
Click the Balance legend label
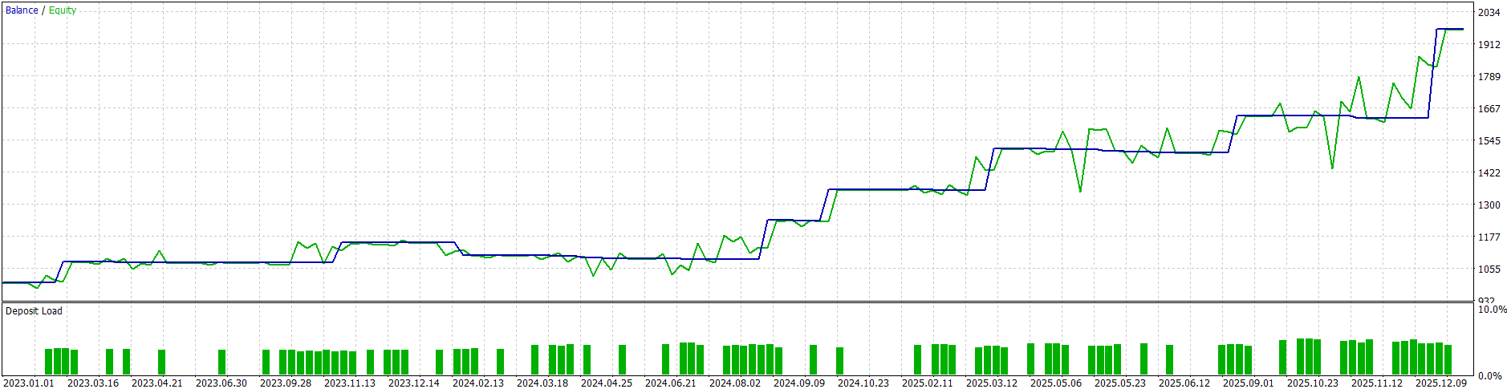pos(22,10)
